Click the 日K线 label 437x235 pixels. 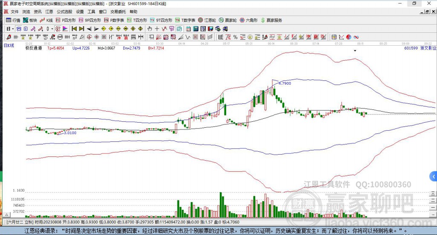9,45
